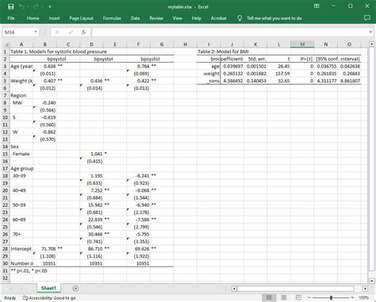Select column header A
Image resolution: width=376 pixels, height=302 pixels.
point(21,44)
